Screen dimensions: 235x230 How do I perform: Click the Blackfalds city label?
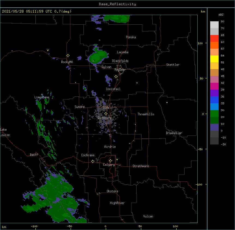[x=120, y=61]
